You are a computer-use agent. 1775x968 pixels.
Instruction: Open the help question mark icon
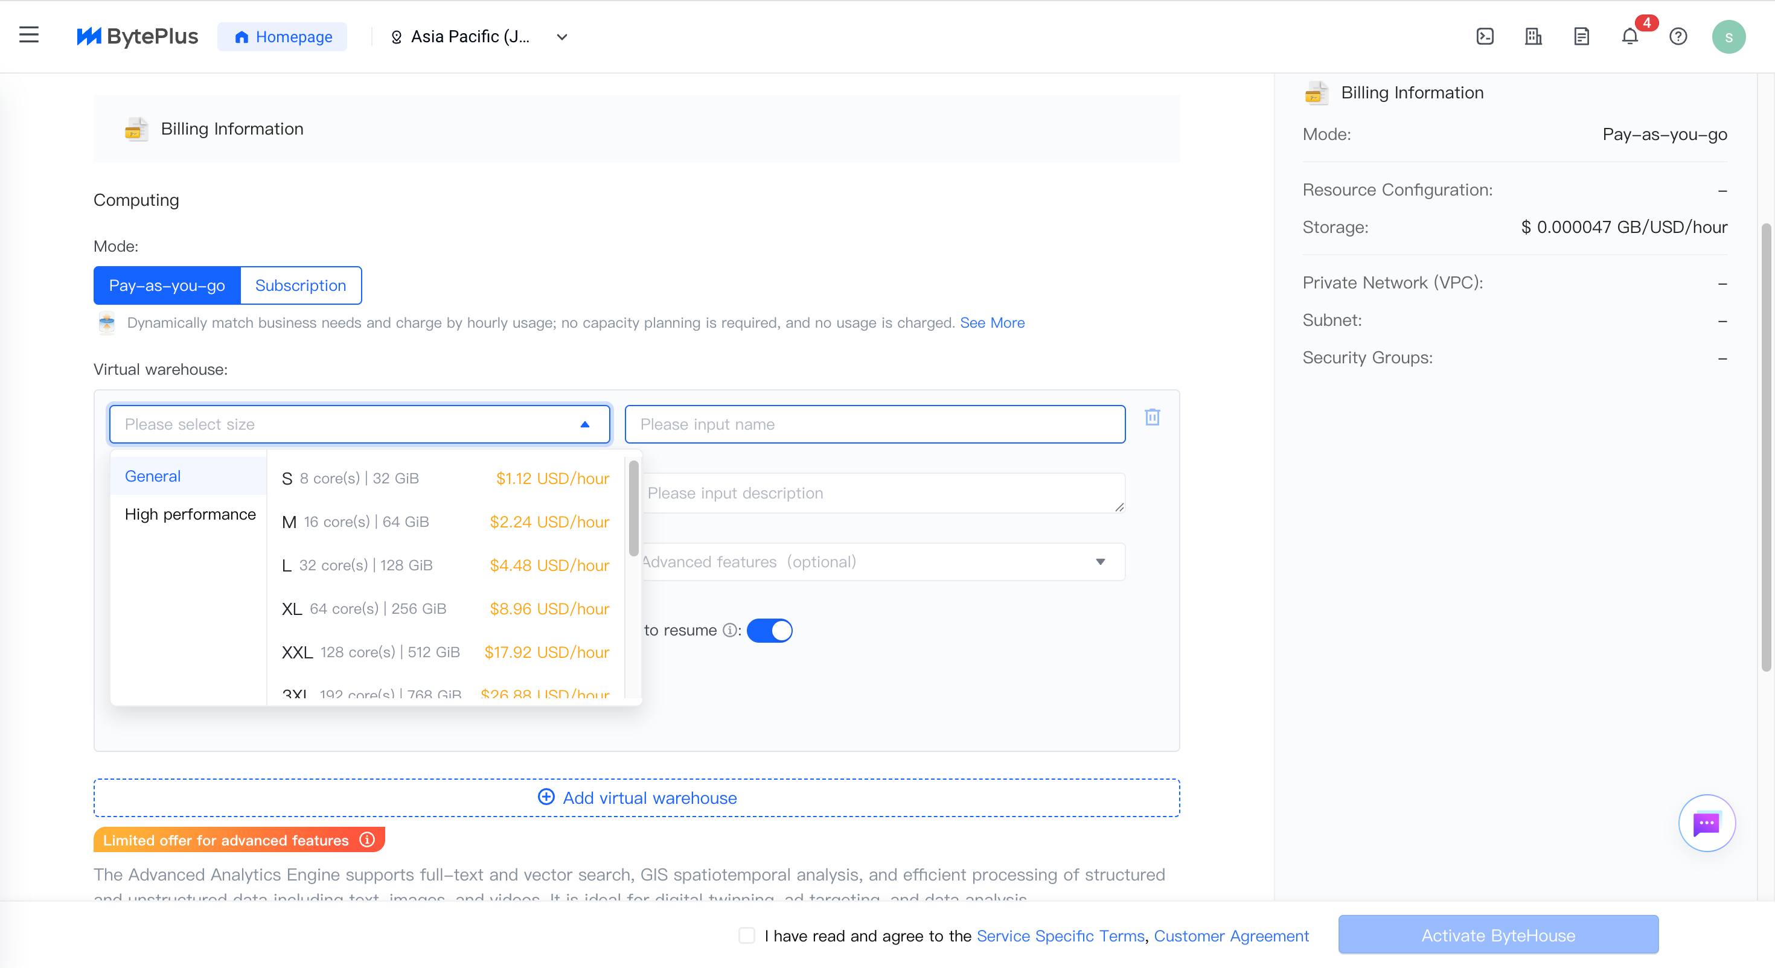pyautogui.click(x=1678, y=37)
